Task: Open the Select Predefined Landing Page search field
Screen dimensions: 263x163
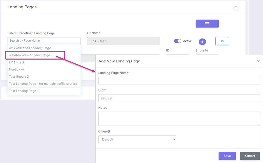Action: 44,41
